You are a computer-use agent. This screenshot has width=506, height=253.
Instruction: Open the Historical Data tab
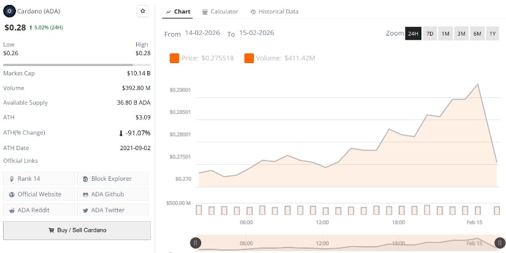274,12
